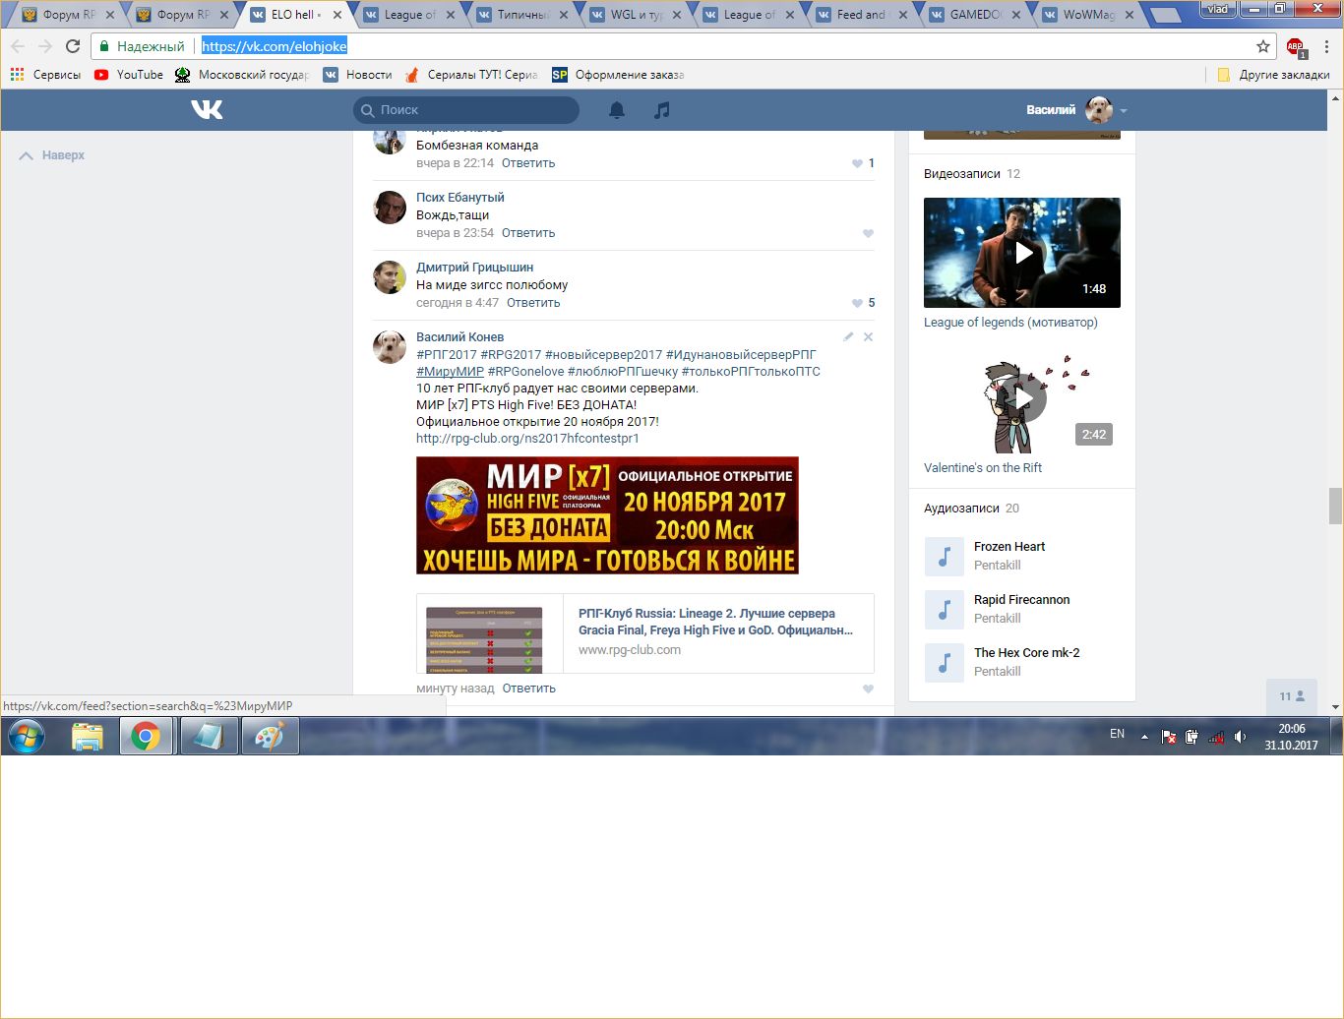The image size is (1344, 1019).
Task: Open the VK music note icon
Action: [662, 110]
